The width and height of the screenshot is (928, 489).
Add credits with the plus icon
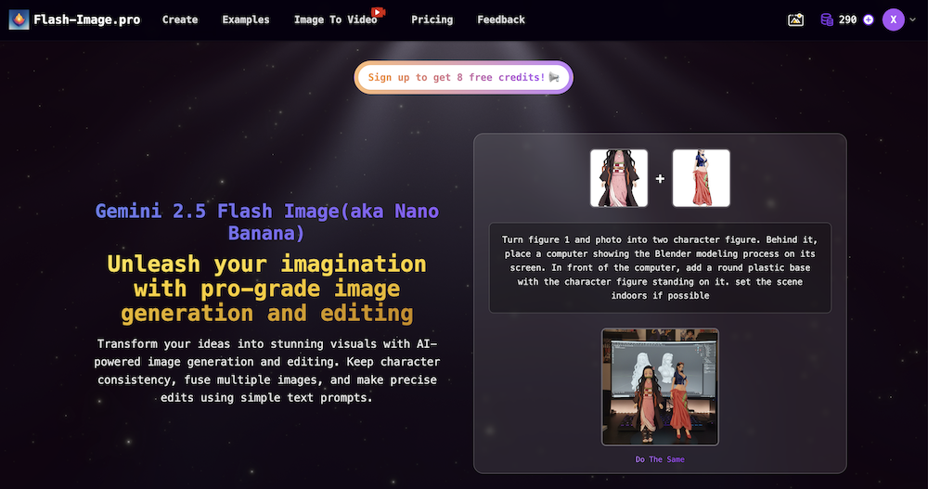click(x=869, y=19)
